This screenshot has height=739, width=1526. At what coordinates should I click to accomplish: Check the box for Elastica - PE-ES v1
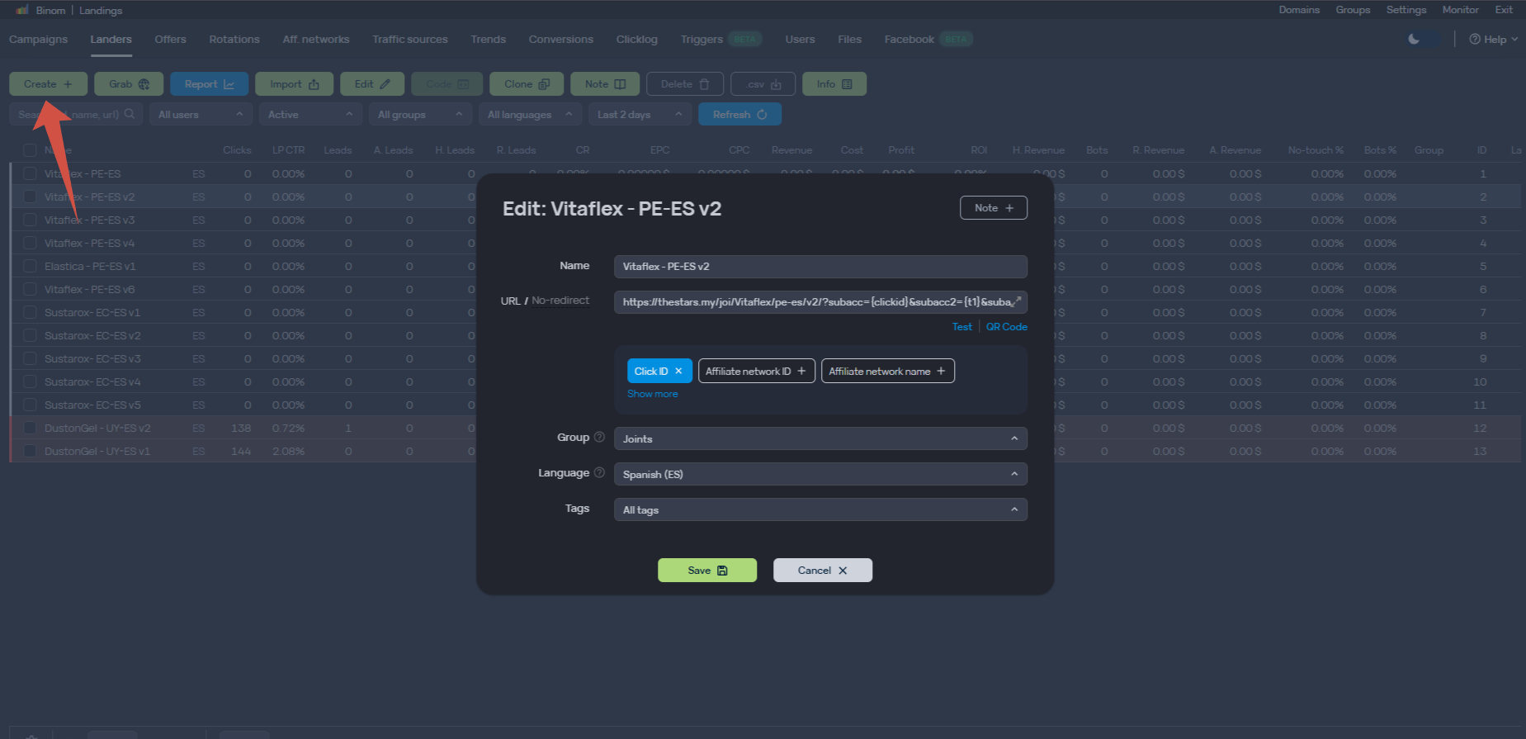pyautogui.click(x=30, y=266)
